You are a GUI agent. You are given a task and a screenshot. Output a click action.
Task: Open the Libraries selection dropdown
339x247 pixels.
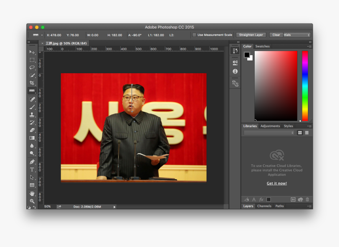coord(269,133)
